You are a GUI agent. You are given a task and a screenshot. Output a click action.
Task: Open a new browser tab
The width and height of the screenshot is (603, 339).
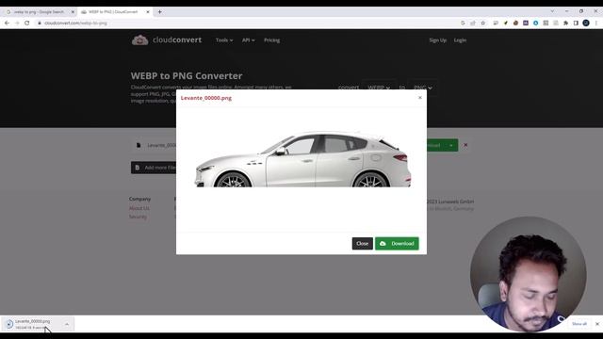[159, 12]
